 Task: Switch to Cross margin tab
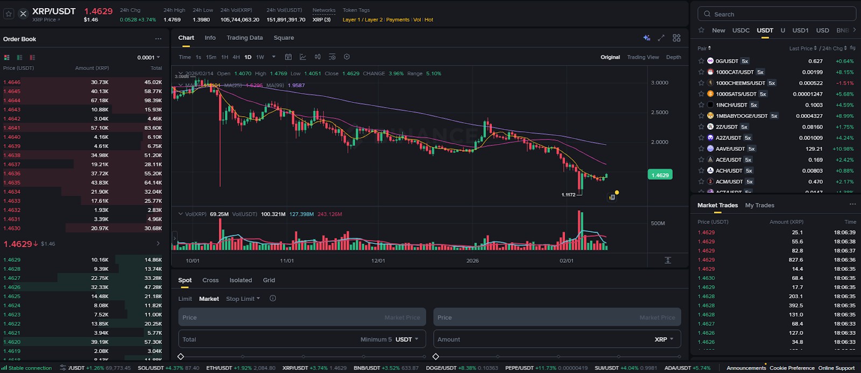point(210,280)
